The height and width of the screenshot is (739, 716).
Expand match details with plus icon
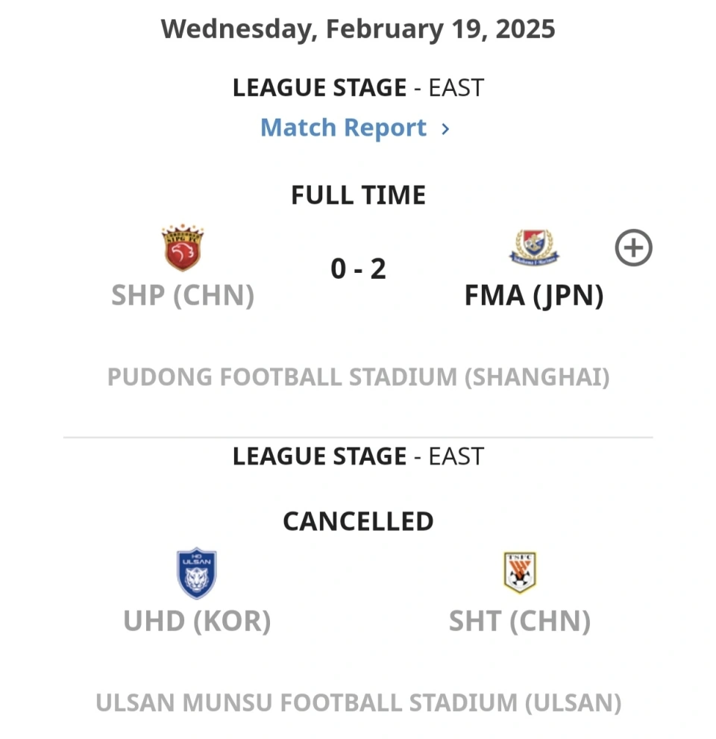pos(633,248)
